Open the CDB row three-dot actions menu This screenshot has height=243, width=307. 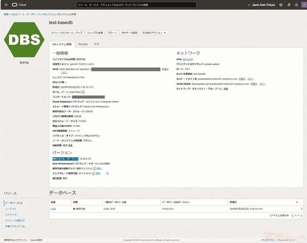[x=302, y=209]
